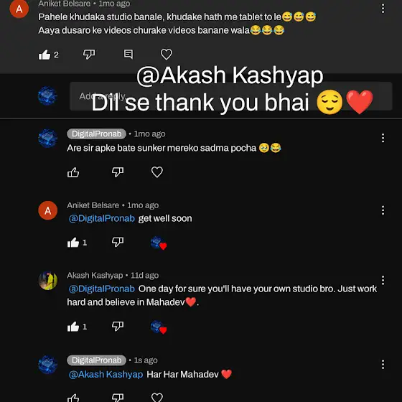This screenshot has height=402, width=402.
Task: Click the Add a reply field
Action: click(230, 96)
